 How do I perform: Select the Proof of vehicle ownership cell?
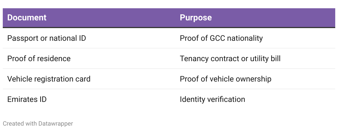pyautogui.click(x=226, y=79)
